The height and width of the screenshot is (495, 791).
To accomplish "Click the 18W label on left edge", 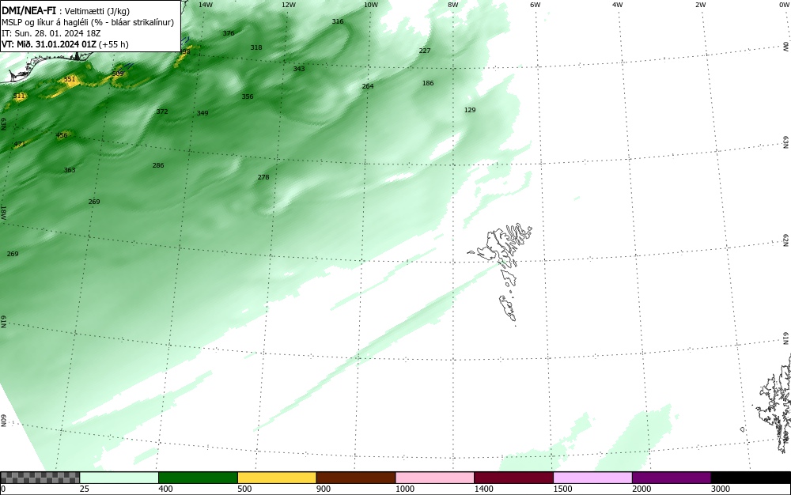I will point(3,212).
